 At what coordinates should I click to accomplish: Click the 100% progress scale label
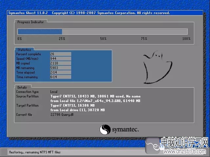coord(186,39)
